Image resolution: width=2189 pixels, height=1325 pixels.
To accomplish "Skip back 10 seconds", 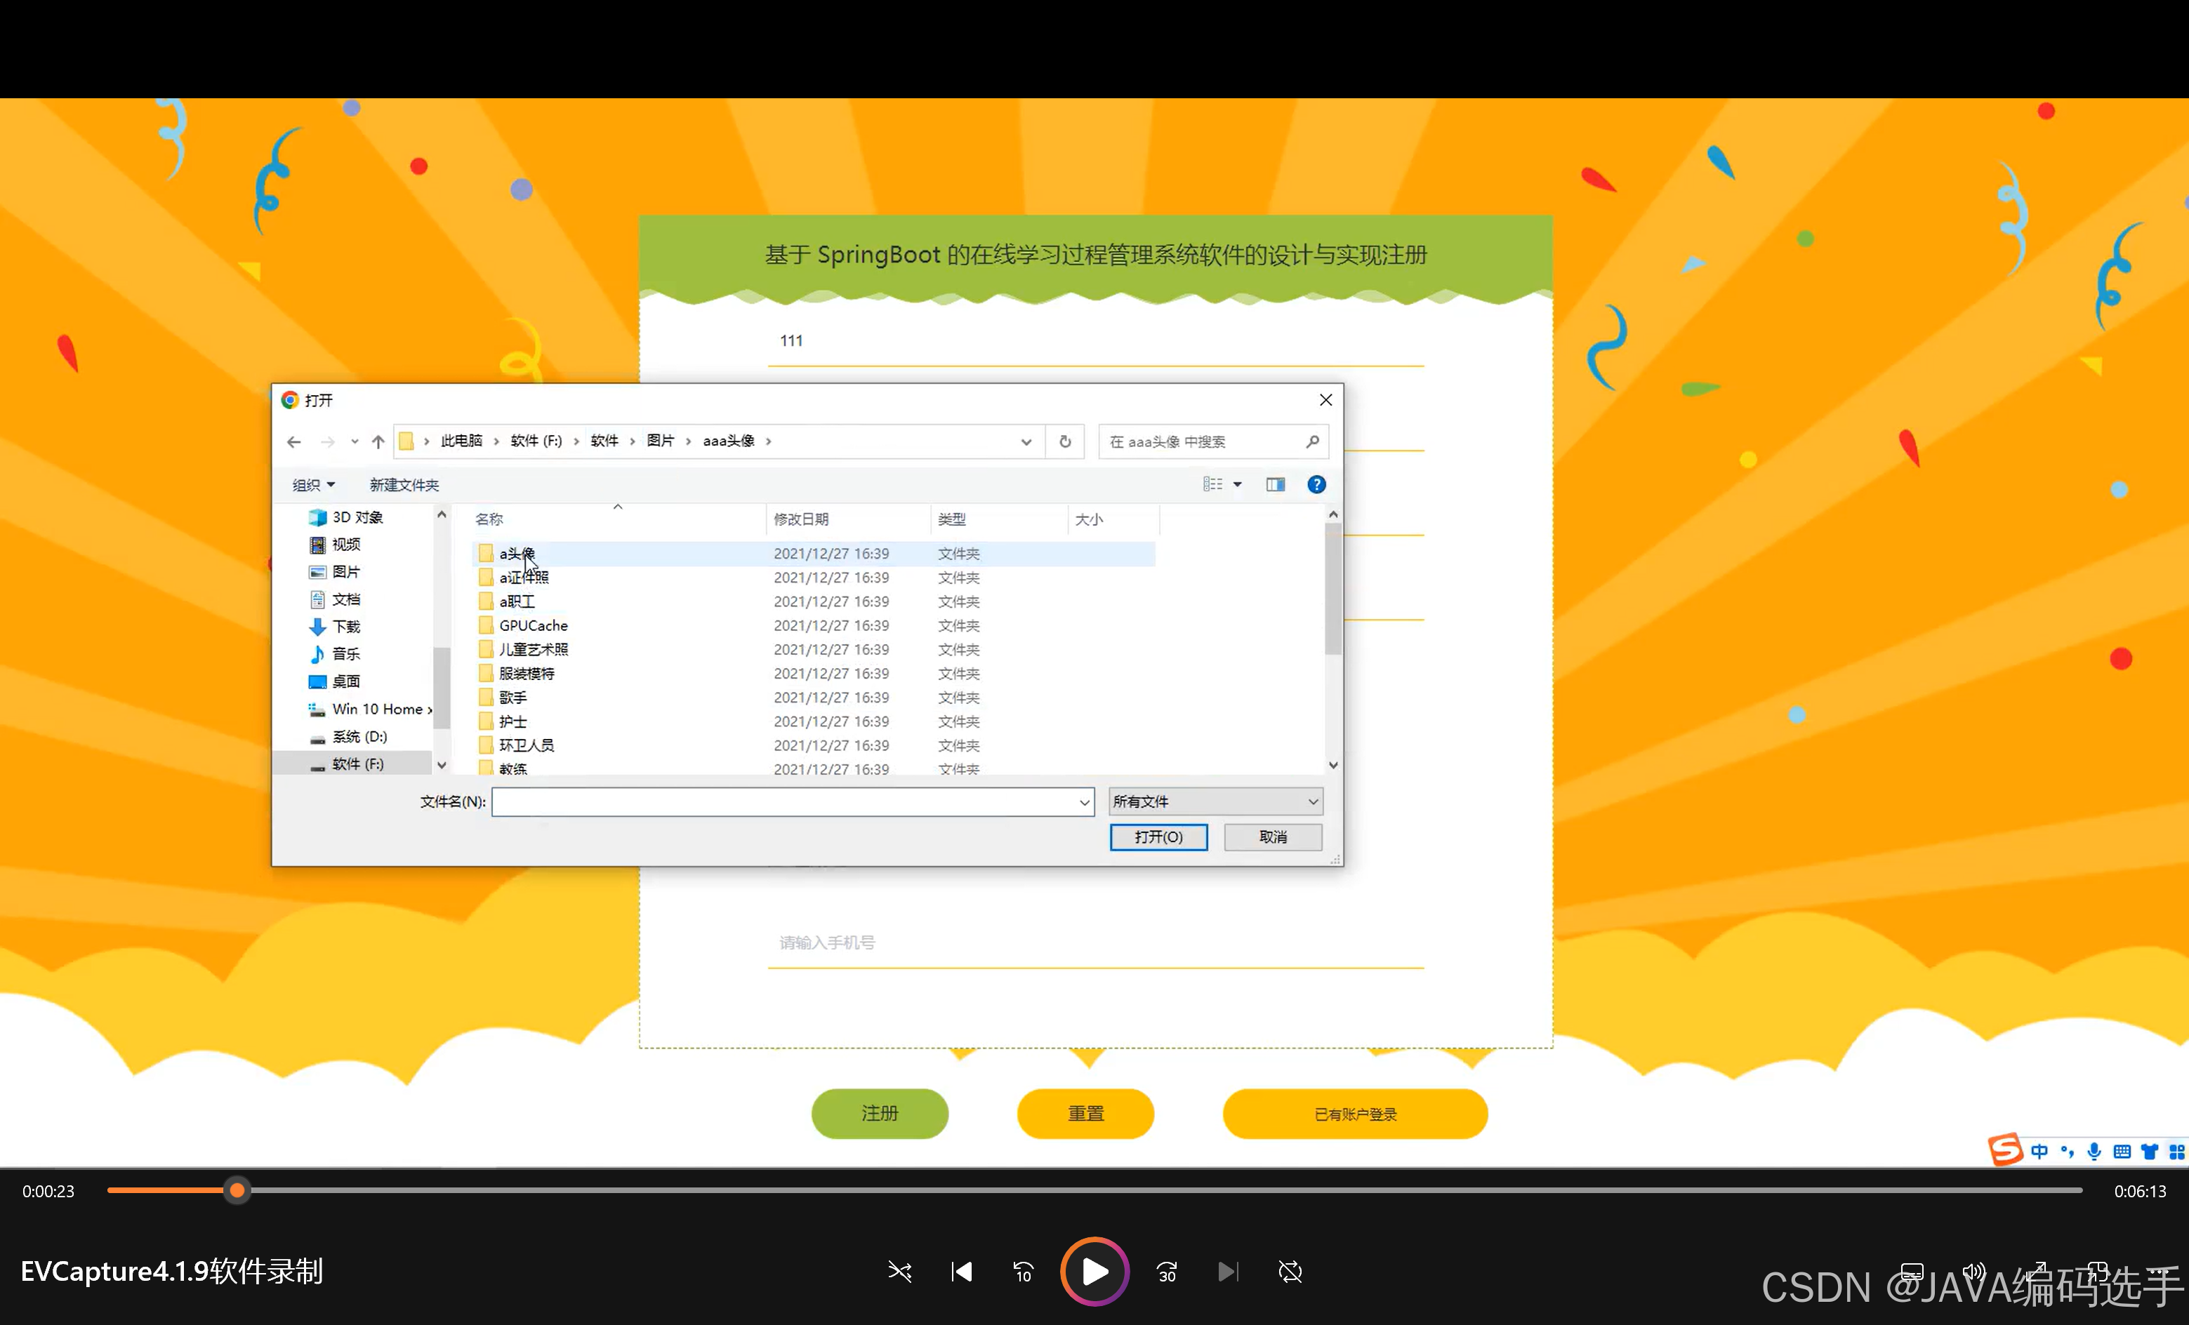I will 1024,1272.
